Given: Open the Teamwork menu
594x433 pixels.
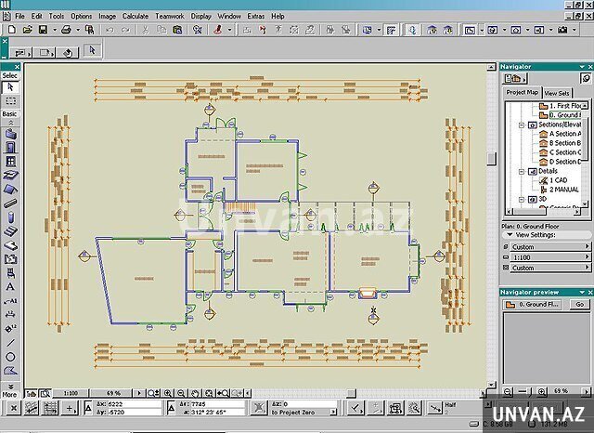Looking at the screenshot, I should pyautogui.click(x=170, y=16).
